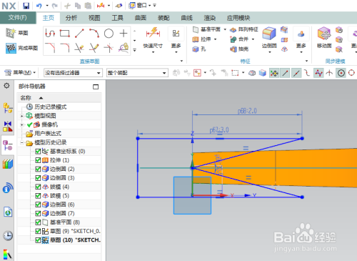Open the 菜单(M) menu button
Viewport: 357px width, 261px height.
pyautogui.click(x=21, y=72)
